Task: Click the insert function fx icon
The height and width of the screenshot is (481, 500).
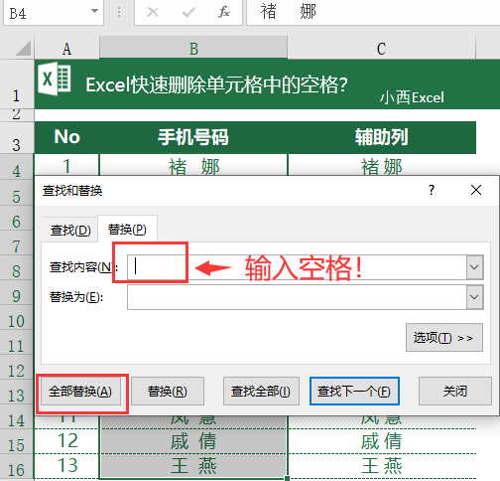Action: 224,12
